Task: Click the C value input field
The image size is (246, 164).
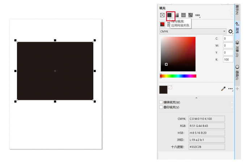Action: click(228, 39)
